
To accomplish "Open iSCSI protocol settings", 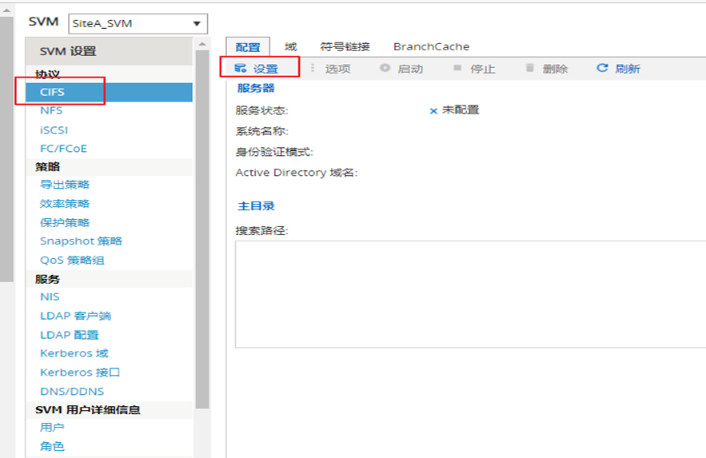I will pyautogui.click(x=55, y=129).
